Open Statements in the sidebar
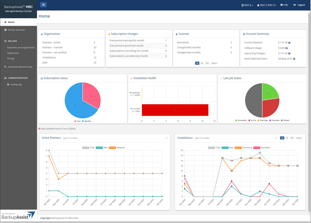Image resolution: width=311 pixels, height=223 pixels. point(13,53)
